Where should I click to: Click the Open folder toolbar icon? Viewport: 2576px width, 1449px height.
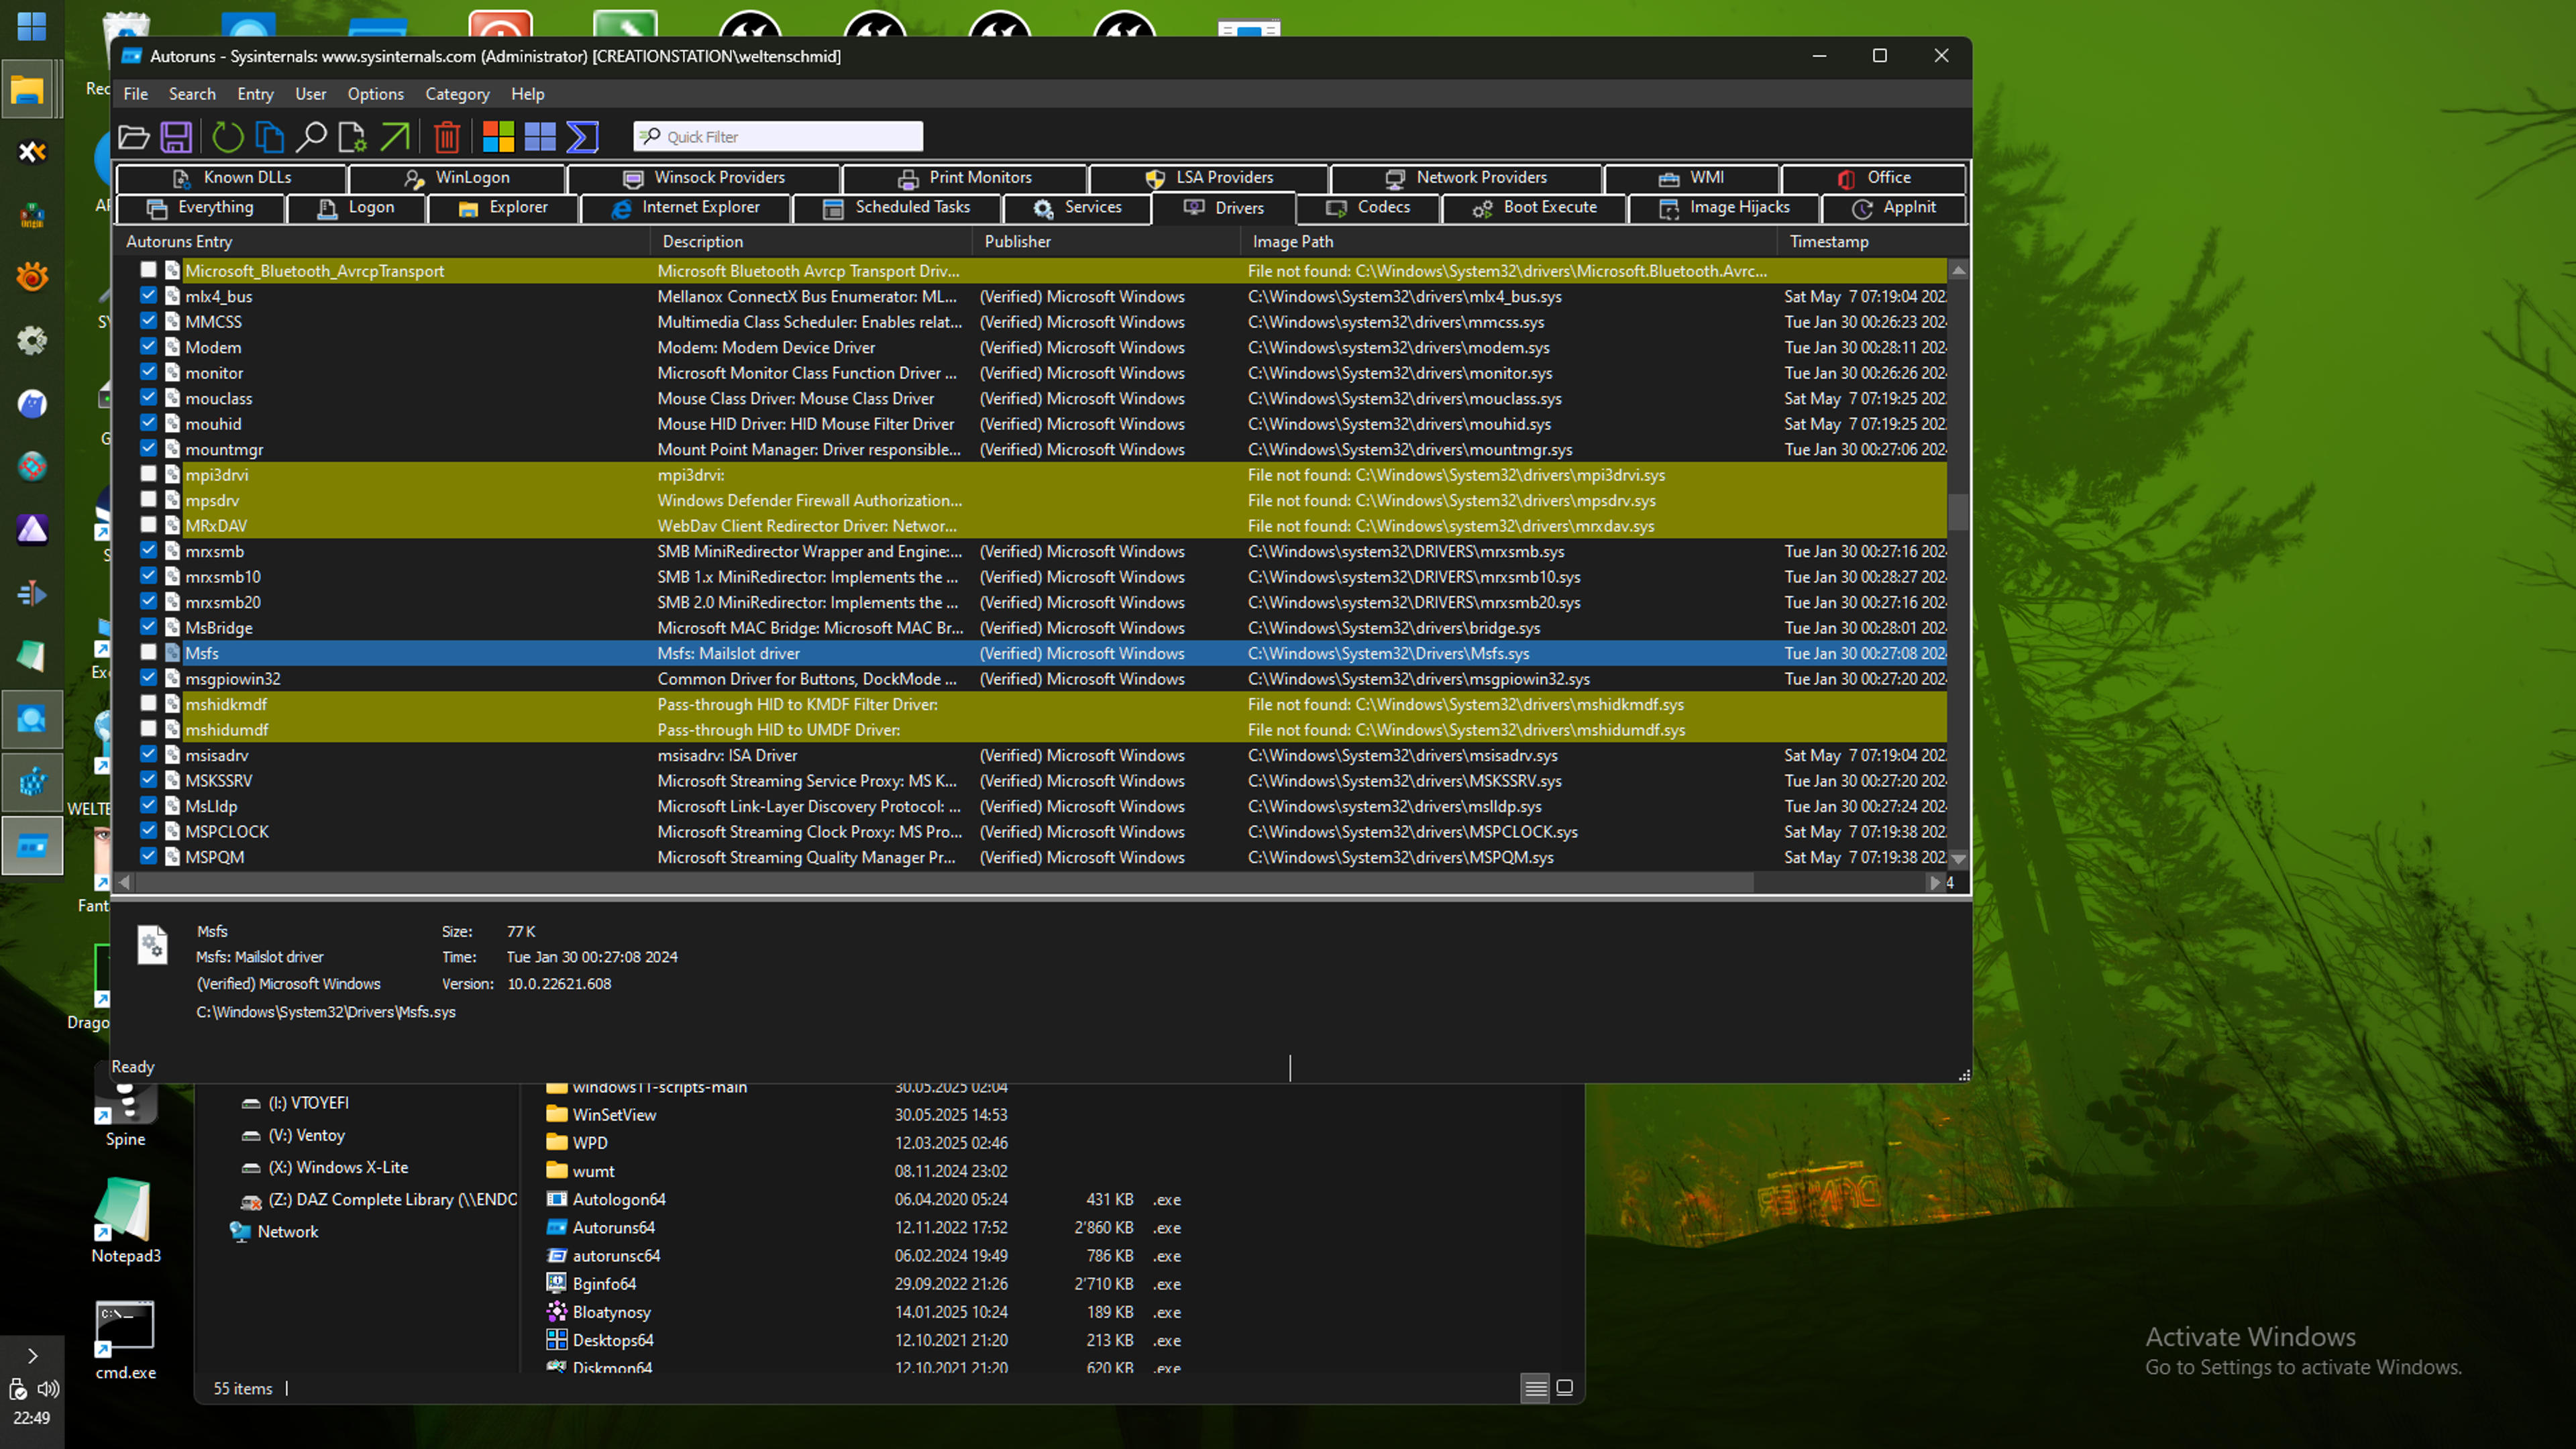(x=134, y=136)
